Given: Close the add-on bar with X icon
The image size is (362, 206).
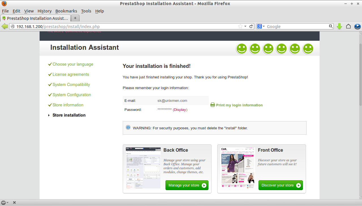Looking at the screenshot, I should click(x=14, y=203).
